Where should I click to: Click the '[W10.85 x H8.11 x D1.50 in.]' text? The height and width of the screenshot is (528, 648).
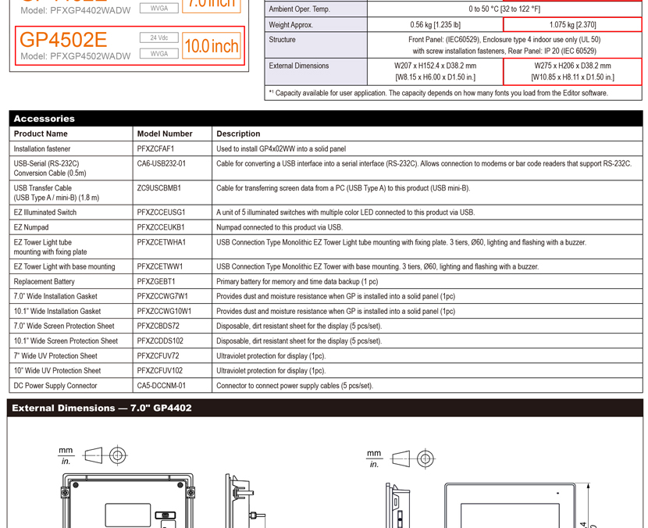[x=572, y=77]
